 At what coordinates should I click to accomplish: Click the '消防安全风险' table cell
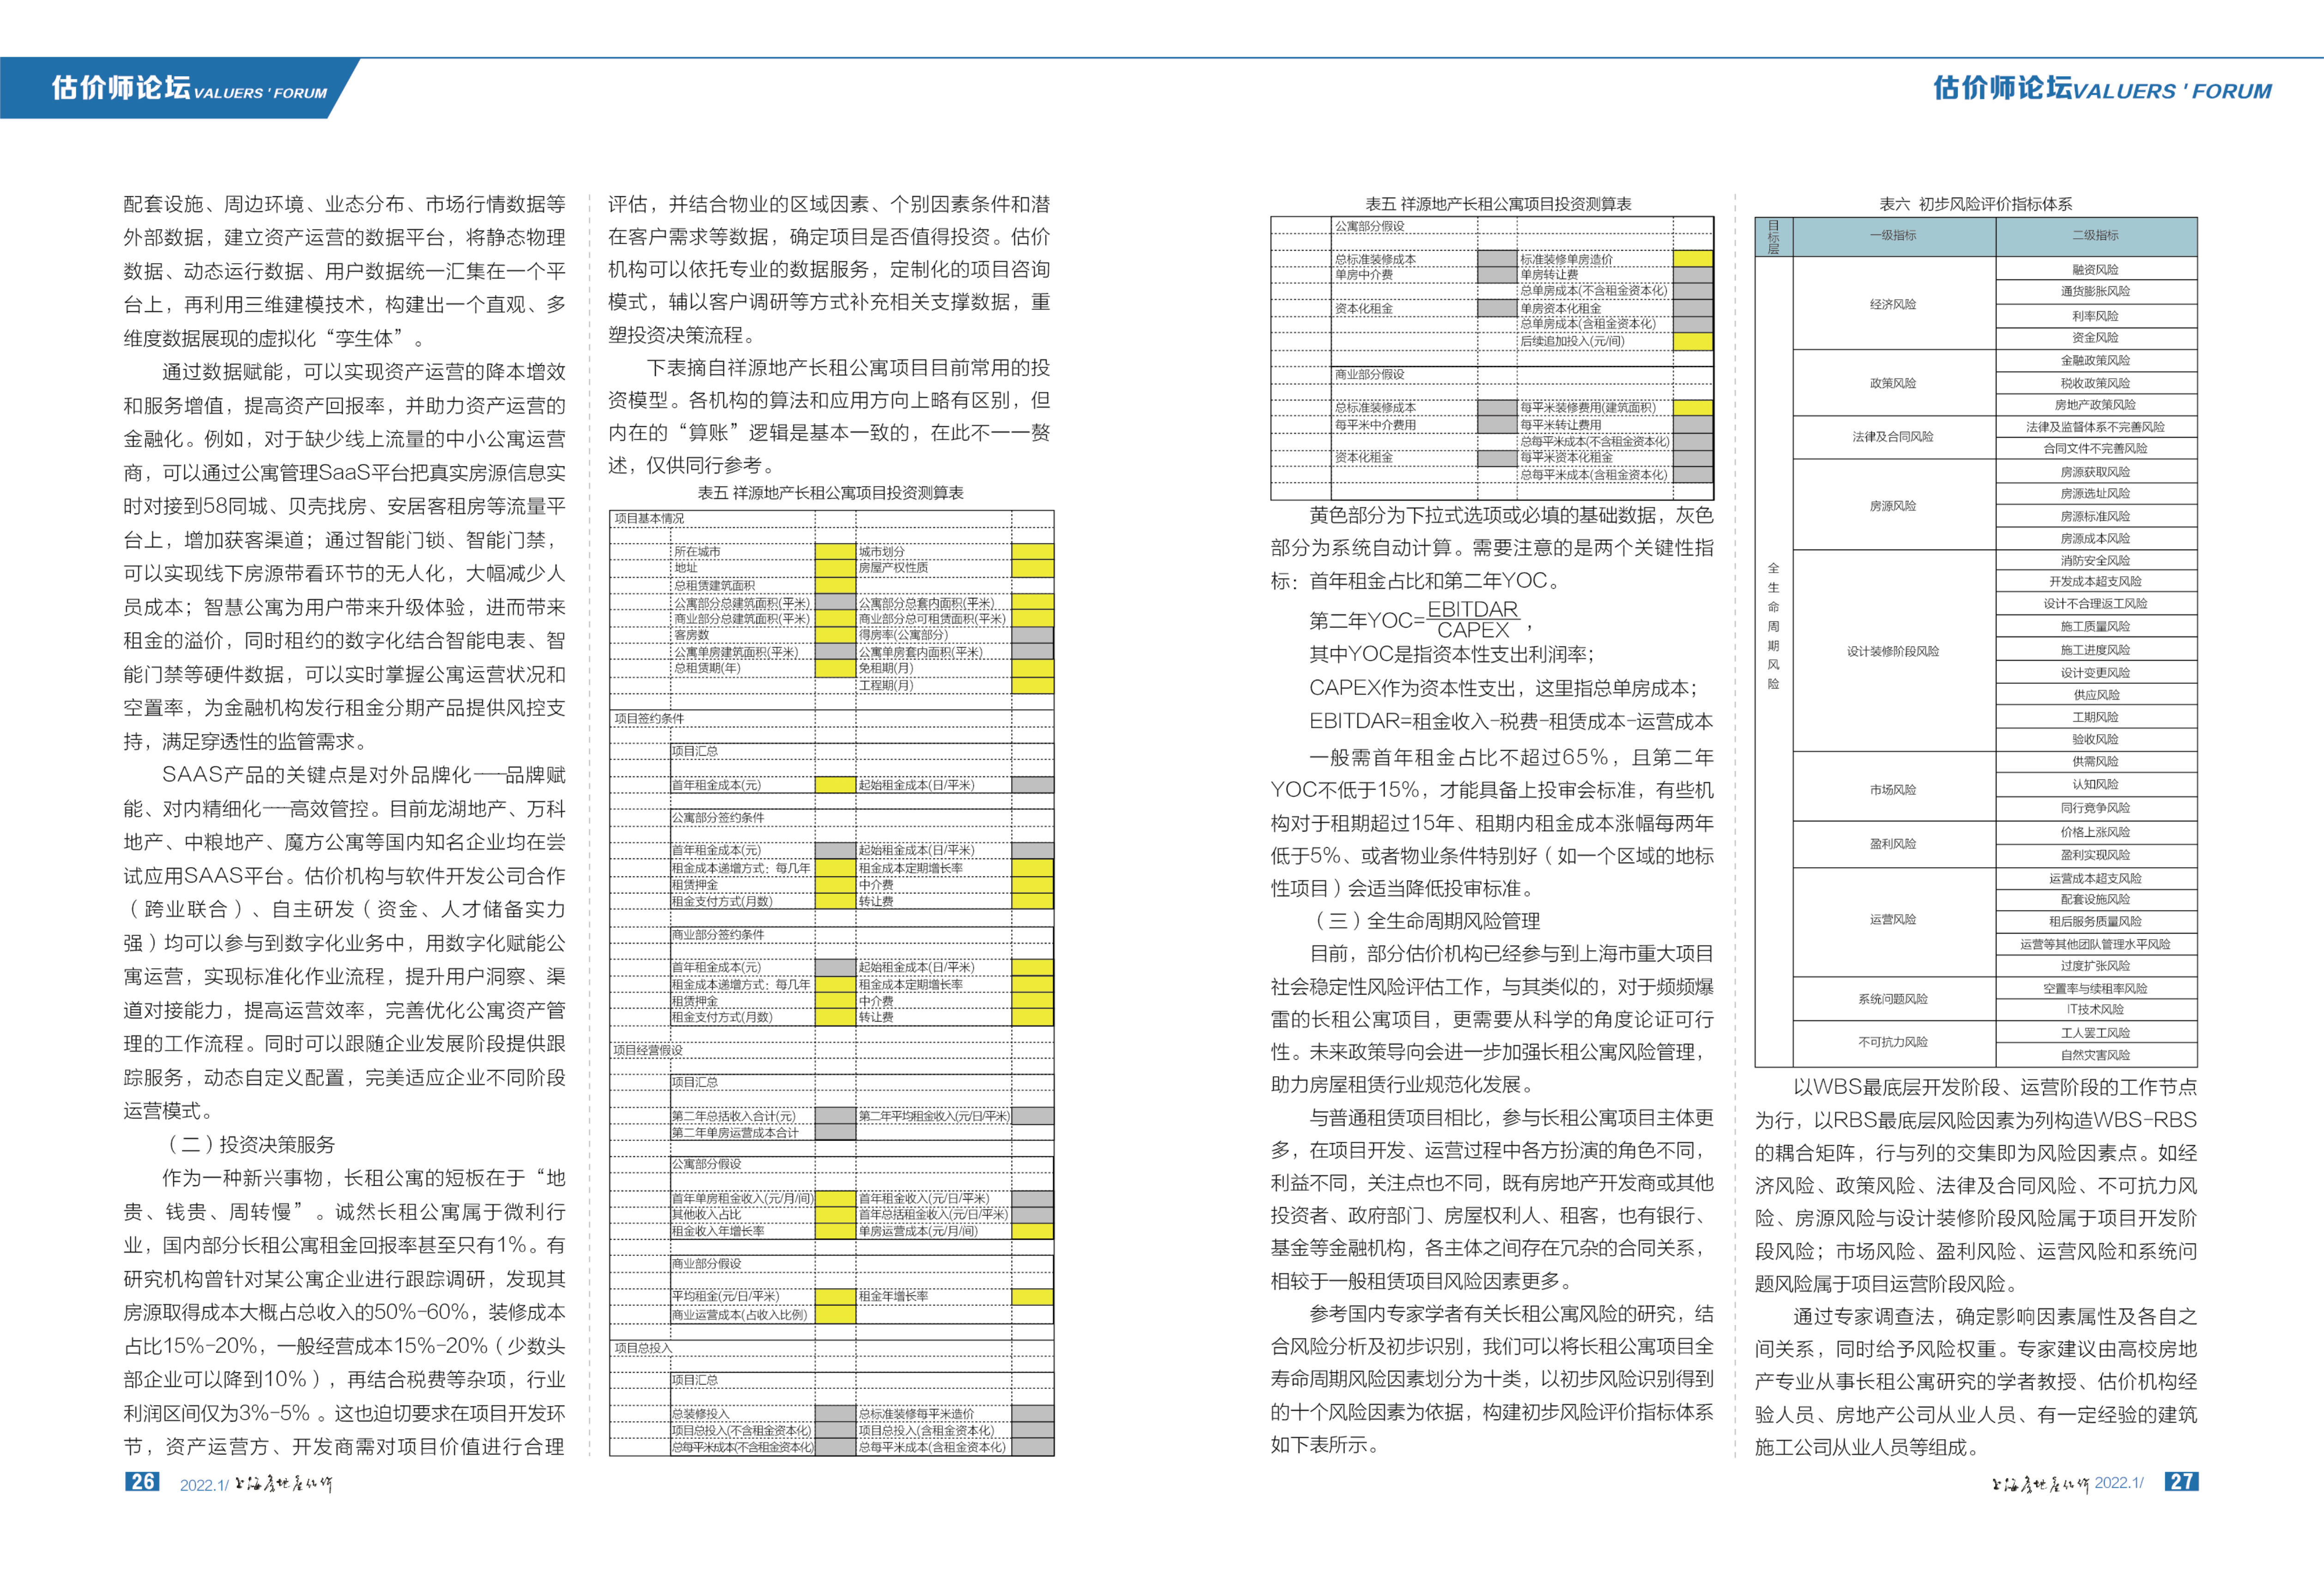[2096, 560]
